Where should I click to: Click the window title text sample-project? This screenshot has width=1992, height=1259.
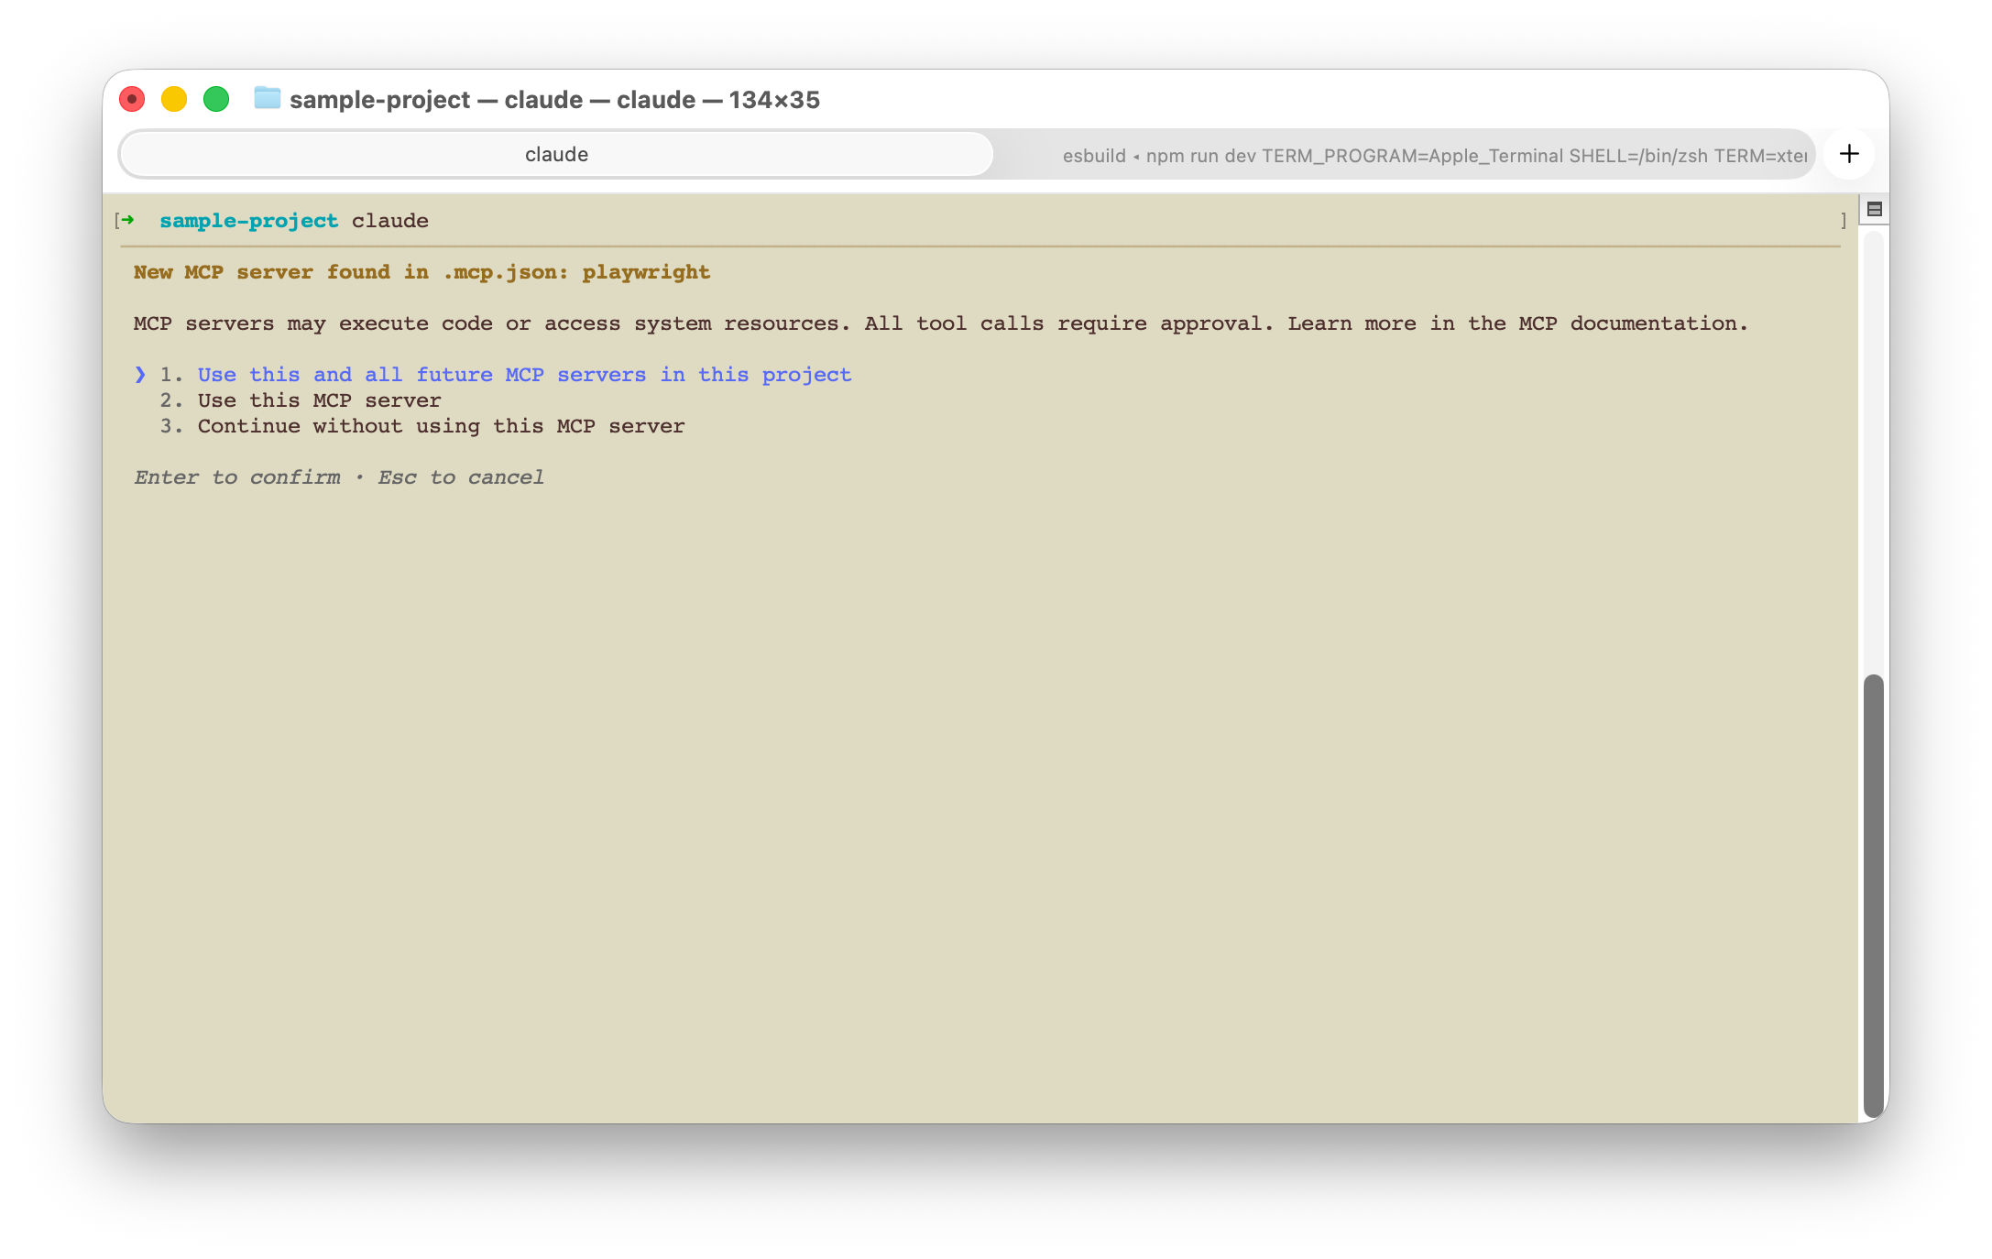tap(379, 100)
